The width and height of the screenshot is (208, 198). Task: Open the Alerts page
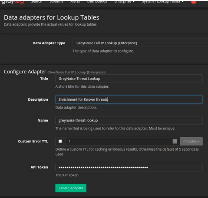75,1
